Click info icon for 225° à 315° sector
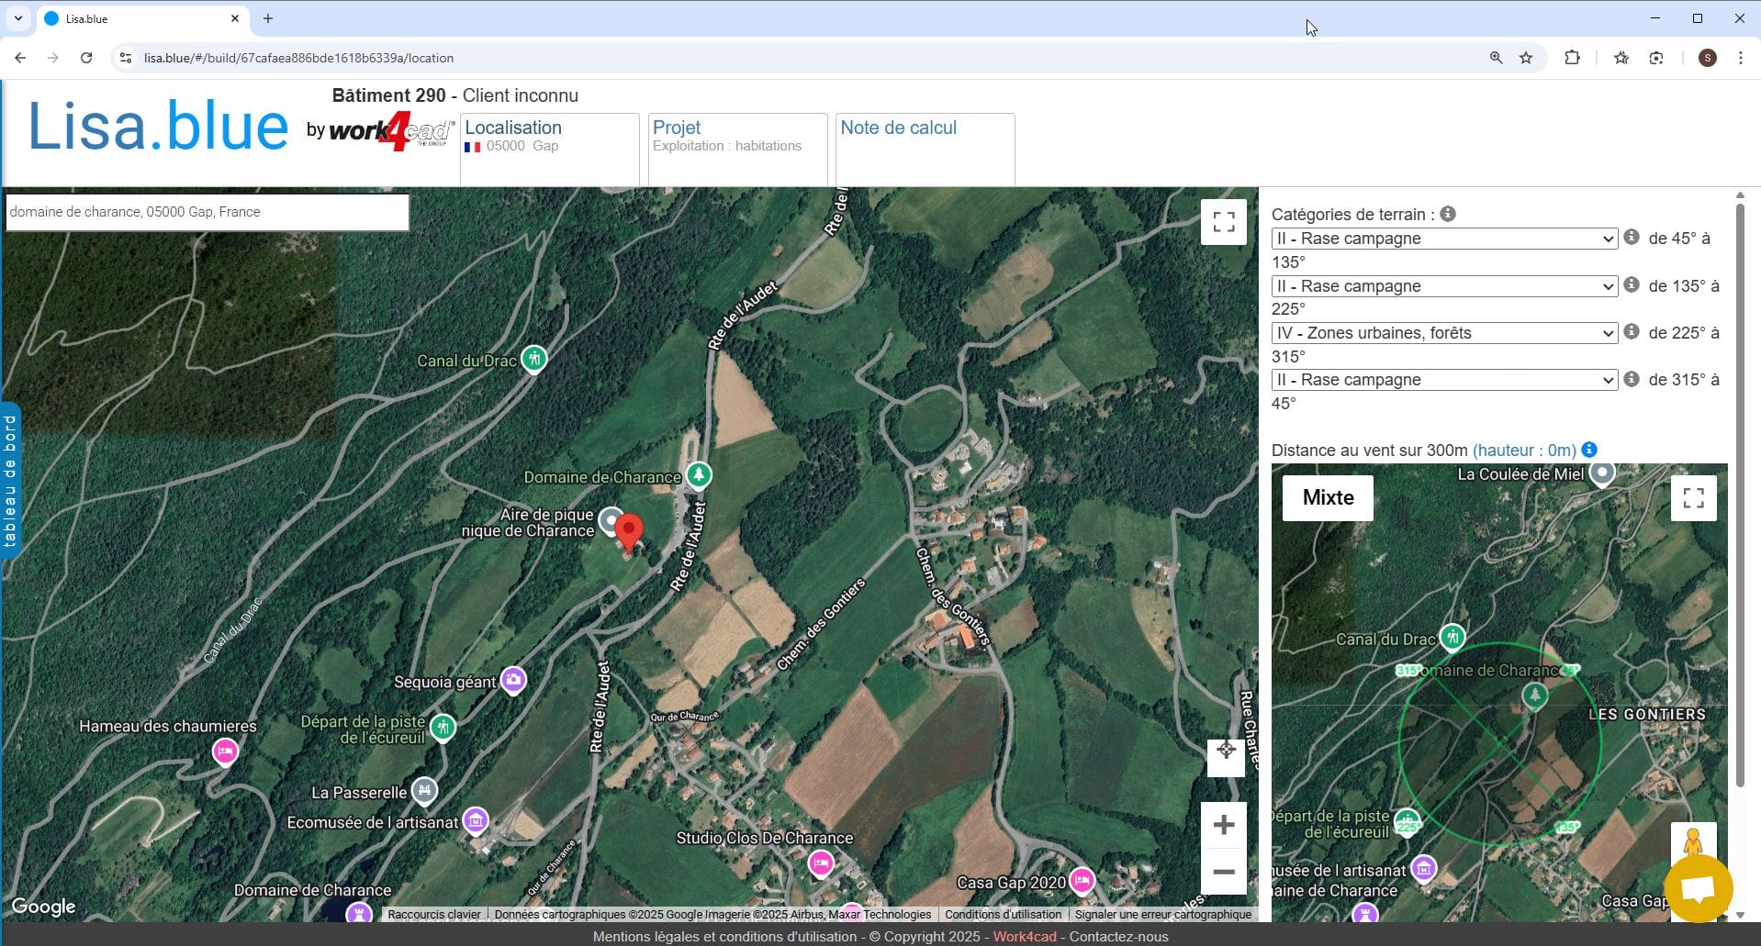Viewport: 1761px width, 946px height. tap(1632, 331)
